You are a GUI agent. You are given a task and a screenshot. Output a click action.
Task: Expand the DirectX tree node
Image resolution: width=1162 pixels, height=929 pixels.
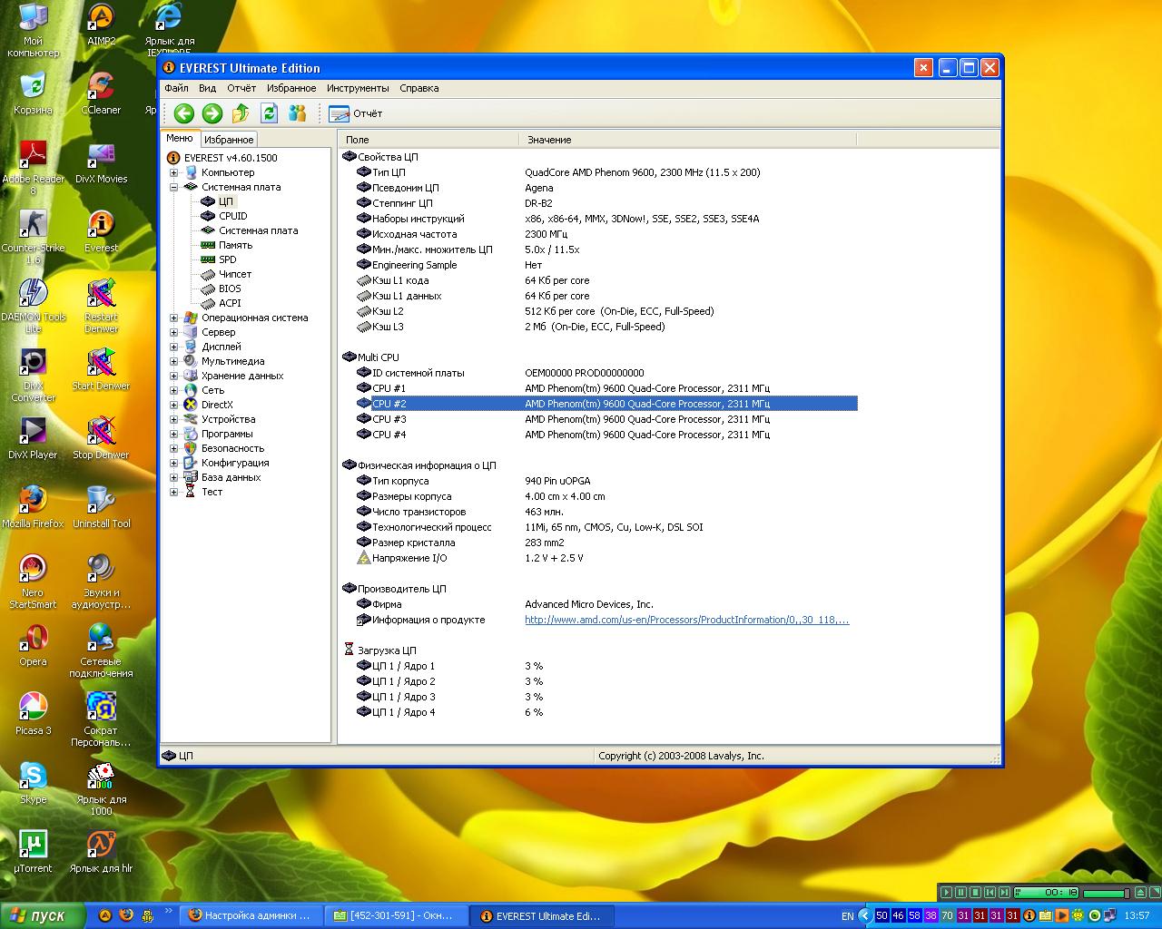pos(173,405)
